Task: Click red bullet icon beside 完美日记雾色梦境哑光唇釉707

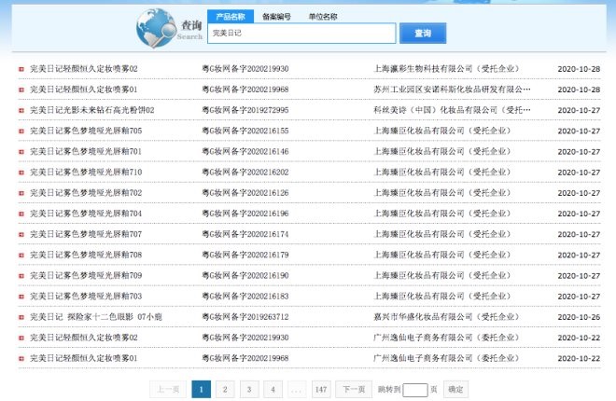Action: 21,234
